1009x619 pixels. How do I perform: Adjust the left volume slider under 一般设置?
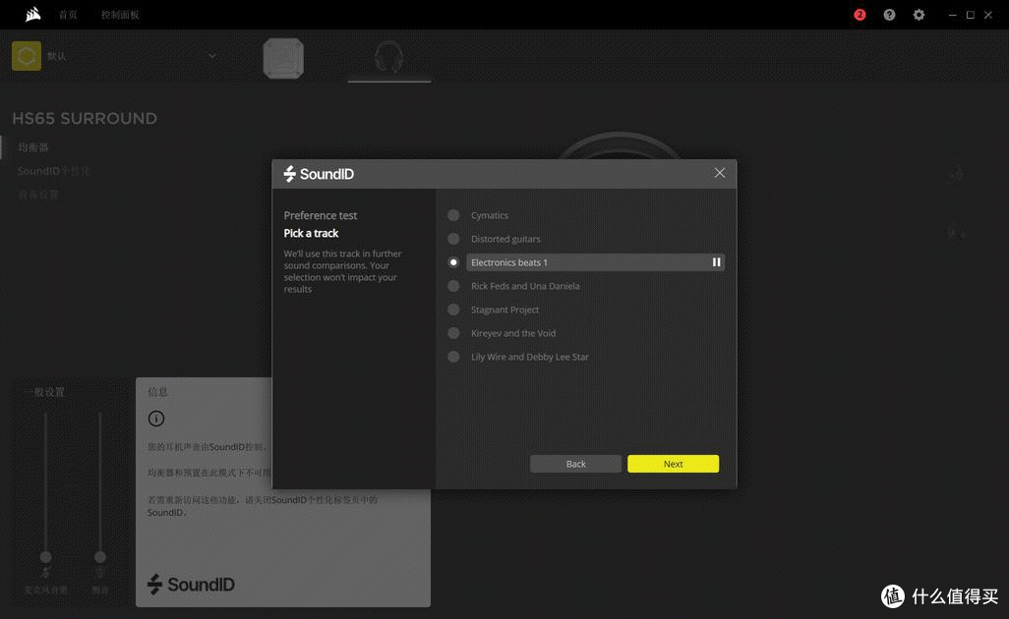pos(45,556)
